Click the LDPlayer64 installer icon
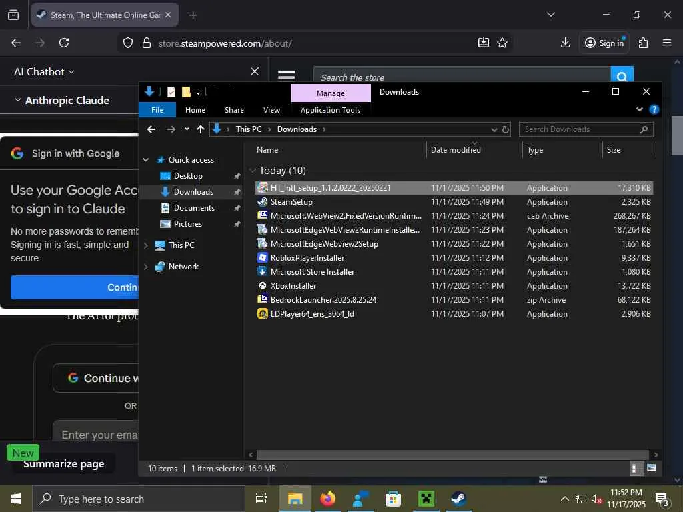 263,313
